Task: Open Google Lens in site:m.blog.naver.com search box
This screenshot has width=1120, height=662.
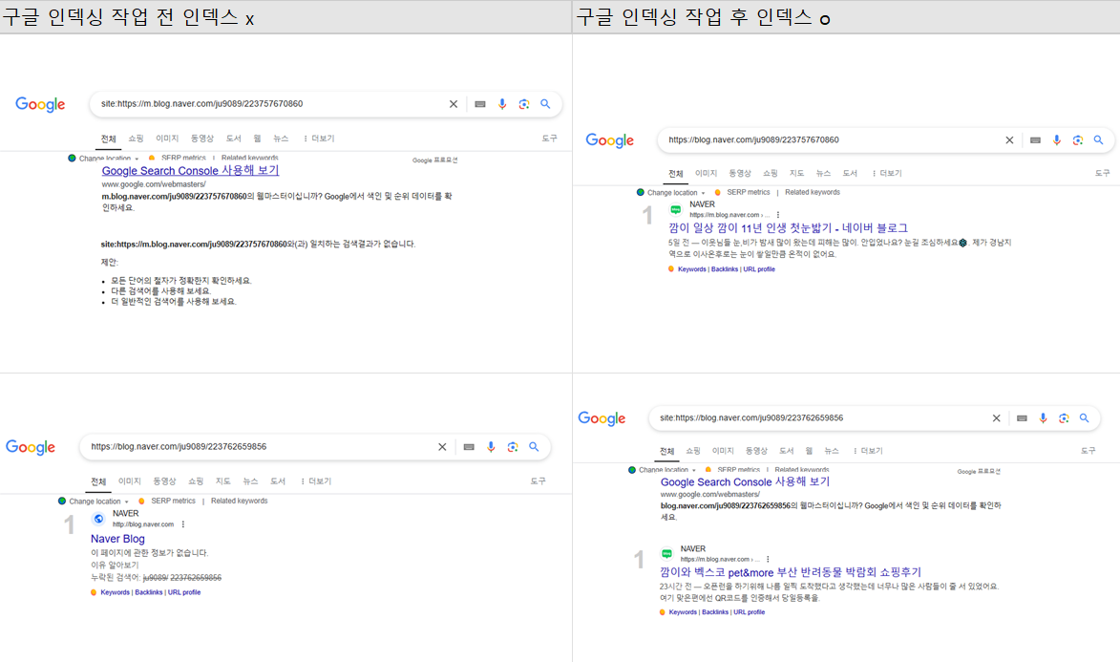Action: 523,104
